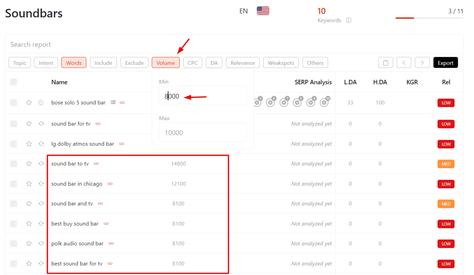The height and width of the screenshot is (275, 474).
Task: Click the Max volume input field
Action: pos(203,132)
